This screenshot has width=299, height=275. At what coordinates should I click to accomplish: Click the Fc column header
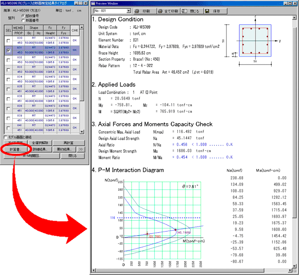click(x=50, y=28)
